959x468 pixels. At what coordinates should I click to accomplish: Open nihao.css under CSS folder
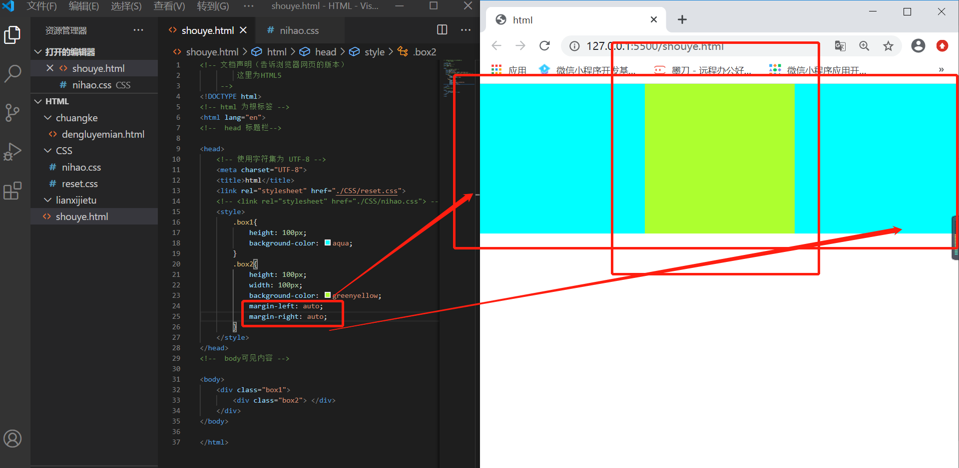(81, 167)
